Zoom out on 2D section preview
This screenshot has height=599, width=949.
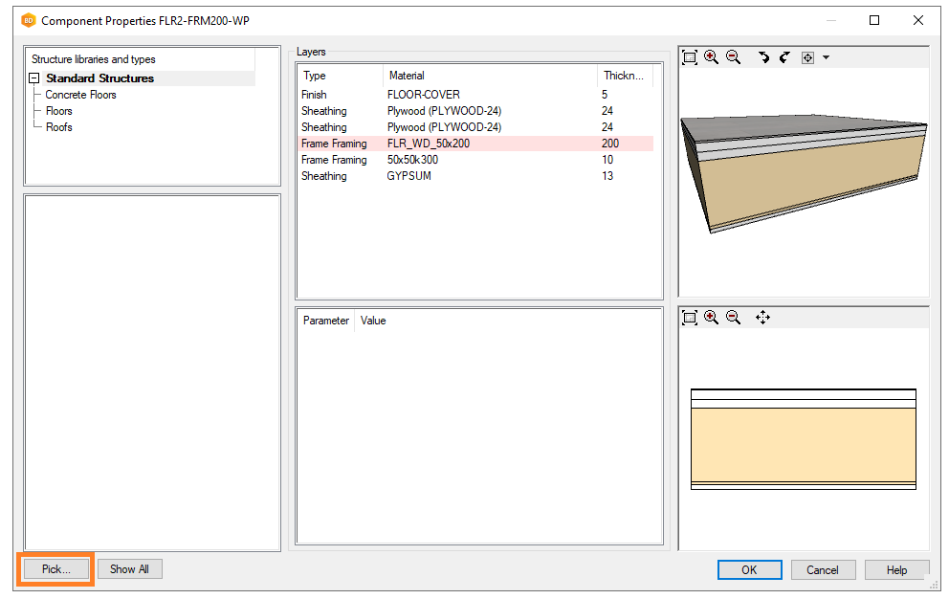[733, 317]
